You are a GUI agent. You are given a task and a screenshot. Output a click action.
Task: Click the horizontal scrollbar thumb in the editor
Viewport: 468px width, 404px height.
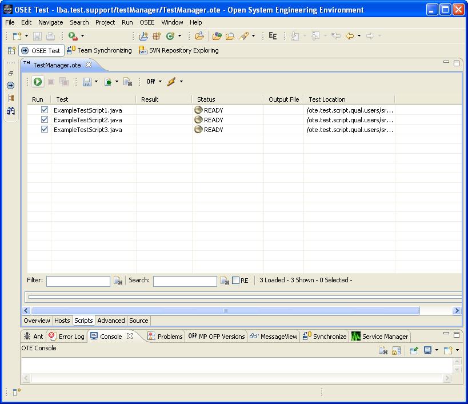[226, 311]
